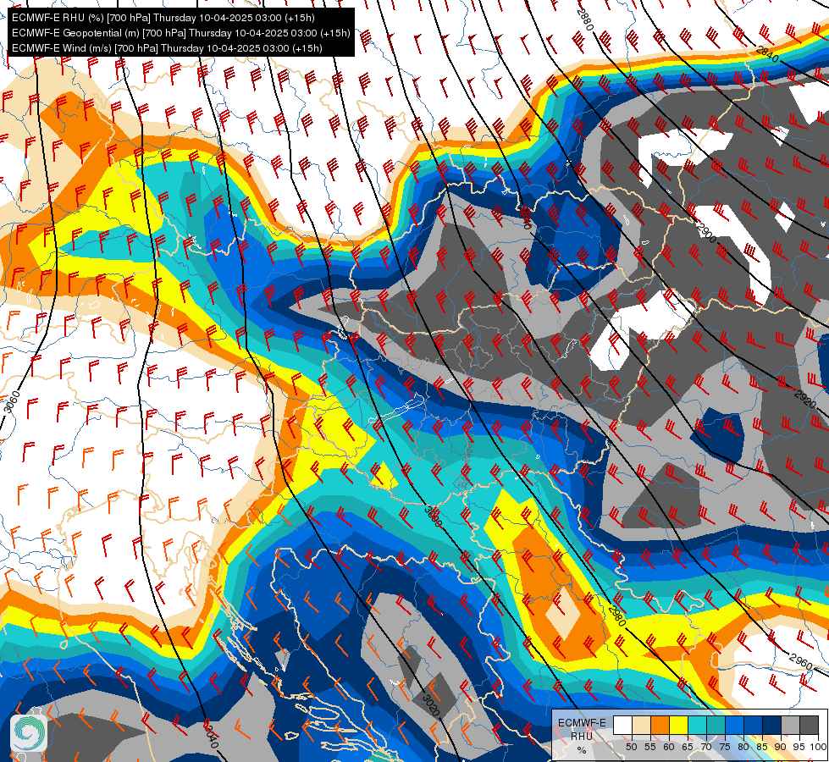Select the bright blue 75–80% legend swatch
This screenshot has width=829, height=762.
click(x=735, y=725)
